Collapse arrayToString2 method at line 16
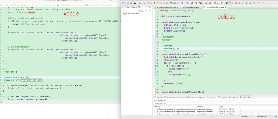This screenshot has height=119, width=278. point(158,54)
